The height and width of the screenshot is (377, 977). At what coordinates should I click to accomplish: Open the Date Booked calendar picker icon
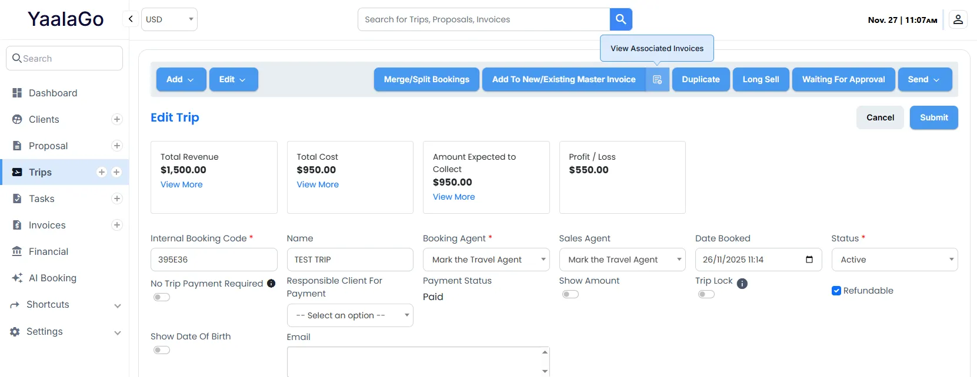(x=809, y=260)
